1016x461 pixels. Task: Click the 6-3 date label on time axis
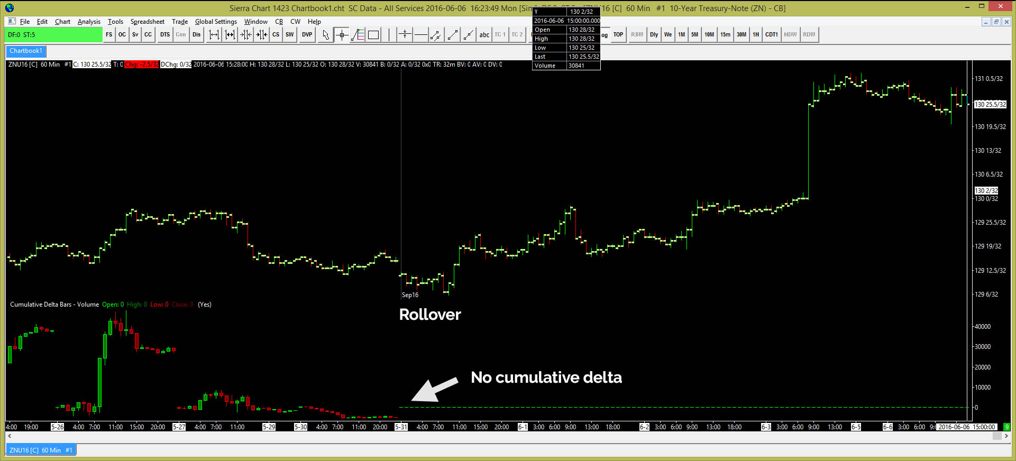point(766,427)
